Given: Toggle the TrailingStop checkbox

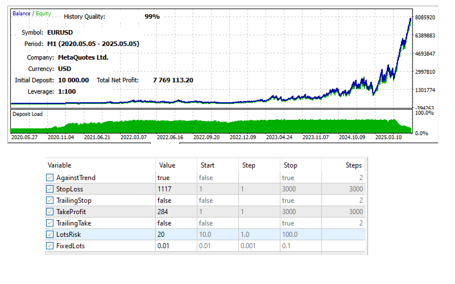Looking at the screenshot, I should [49, 201].
